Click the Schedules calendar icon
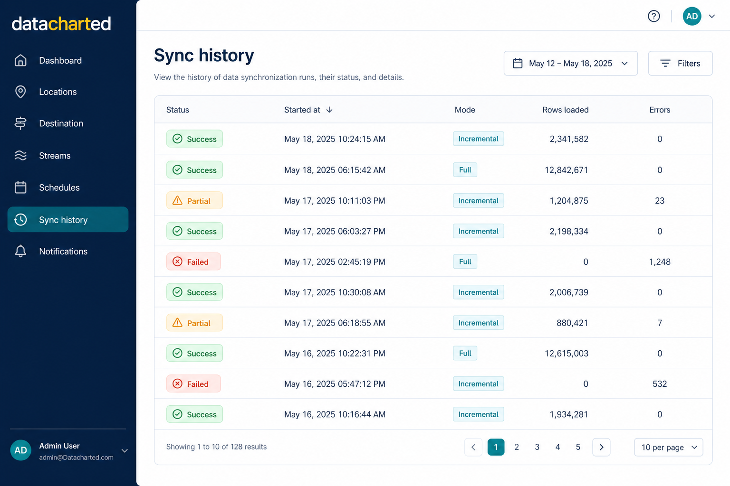Image resolution: width=730 pixels, height=486 pixels. [x=20, y=187]
